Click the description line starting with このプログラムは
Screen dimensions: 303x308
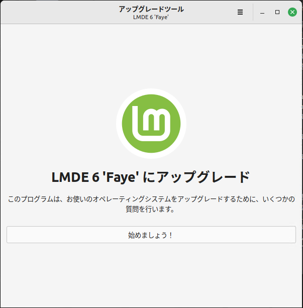click(151, 199)
